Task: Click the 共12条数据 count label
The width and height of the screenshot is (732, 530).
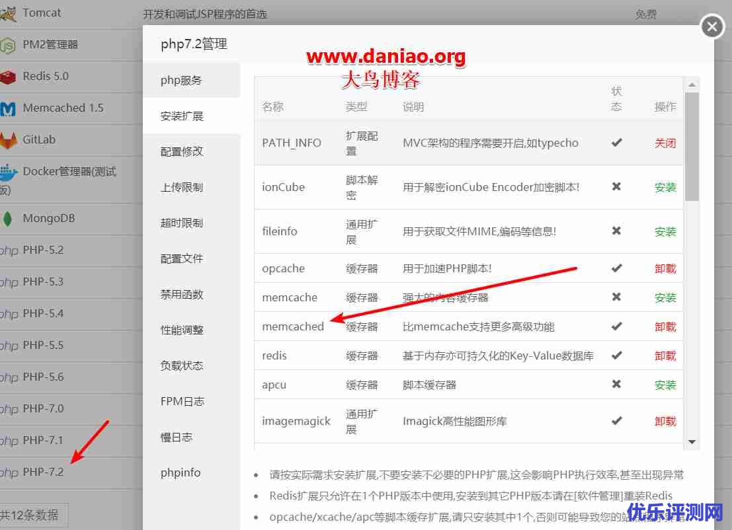Action: 29,515
